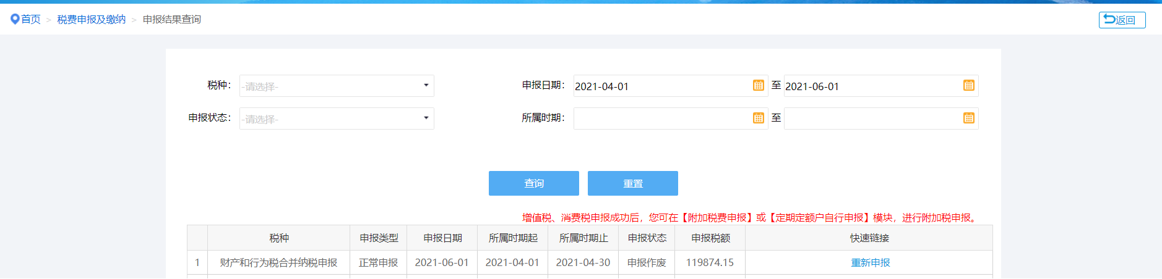1162x279 pixels.
Task: Select cell 2021-06-01 in the table
Action: pyautogui.click(x=442, y=262)
